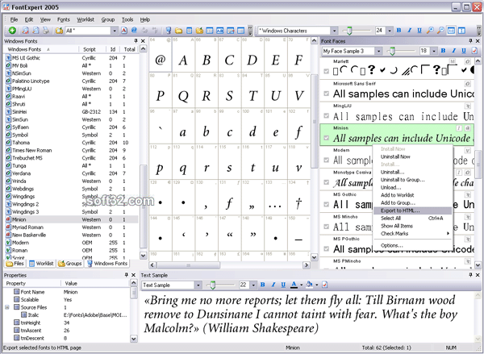Click the Windows Fonts column header
This screenshot has height=354, width=484.
[x=41, y=49]
